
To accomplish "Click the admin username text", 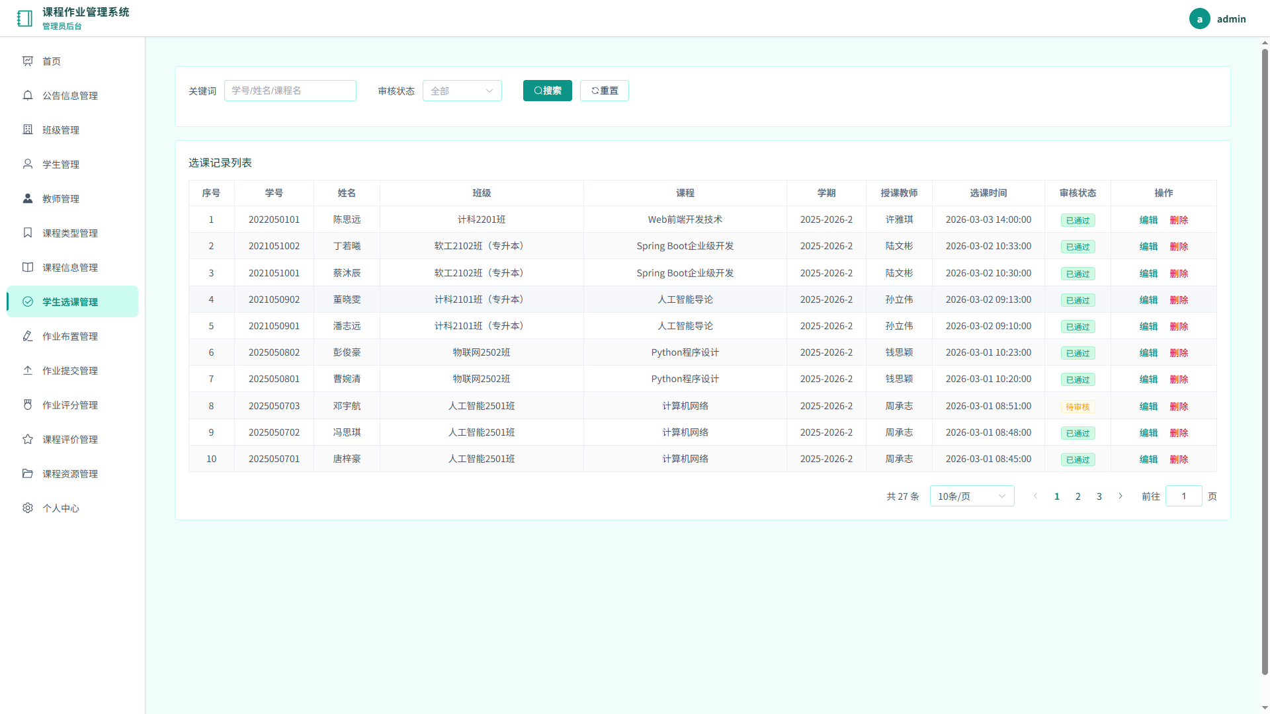I will click(x=1232, y=19).
